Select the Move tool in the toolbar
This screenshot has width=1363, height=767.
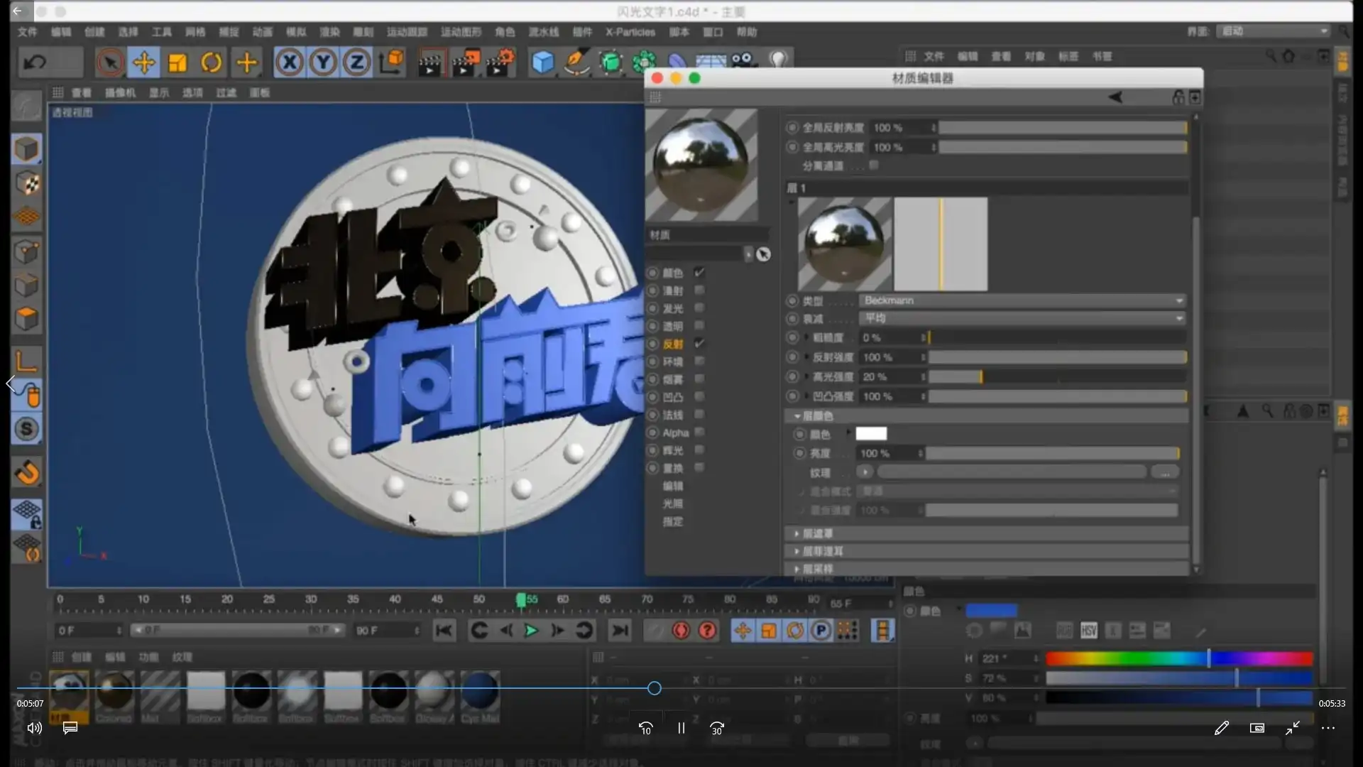[x=144, y=62]
